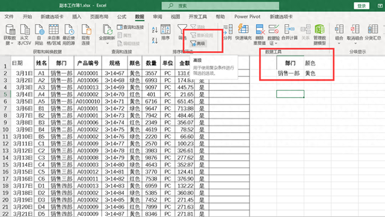Viewport: 385px width, 217px height.
Task: Click the 自网站 web data icon
Action: coord(39,29)
